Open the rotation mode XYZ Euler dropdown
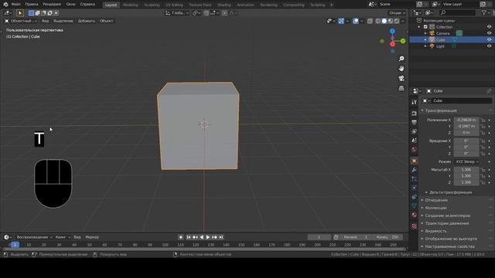Image resolution: width=495 pixels, height=278 pixels. coord(466,161)
